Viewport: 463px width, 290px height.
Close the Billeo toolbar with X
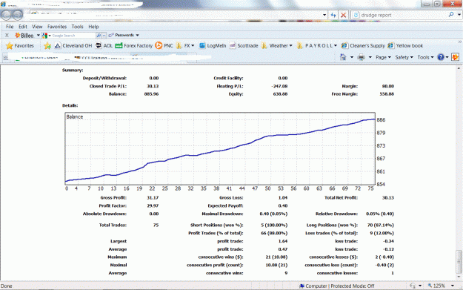(7, 35)
